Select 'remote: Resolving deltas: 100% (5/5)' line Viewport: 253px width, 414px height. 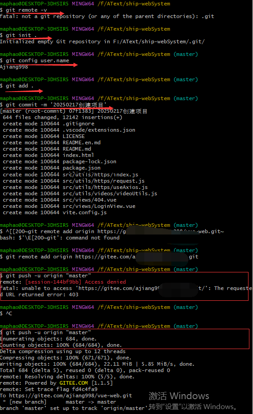(67, 377)
